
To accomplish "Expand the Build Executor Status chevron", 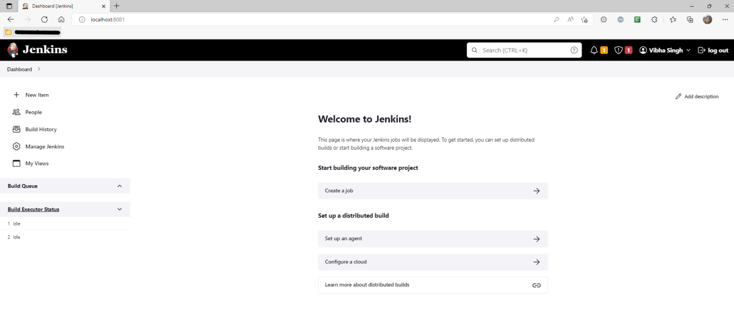I will tap(119, 209).
